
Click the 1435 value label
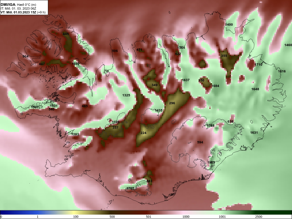(x=159, y=110)
